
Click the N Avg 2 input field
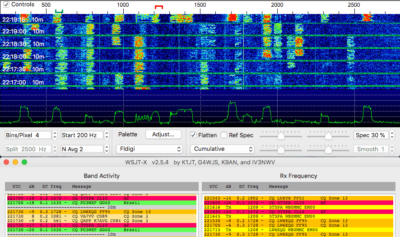pyautogui.click(x=82, y=149)
